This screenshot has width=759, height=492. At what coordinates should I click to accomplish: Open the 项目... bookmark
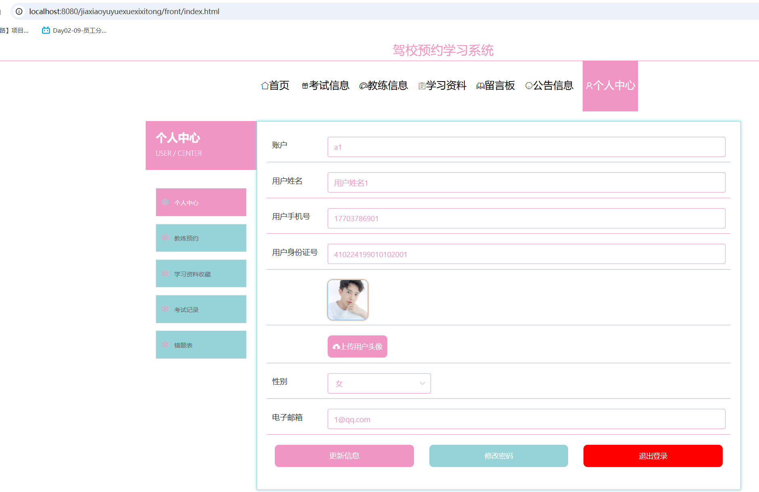15,30
